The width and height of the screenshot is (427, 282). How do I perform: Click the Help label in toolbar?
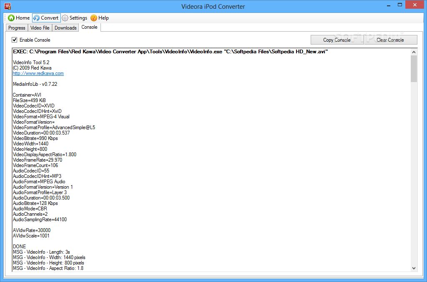click(x=103, y=18)
